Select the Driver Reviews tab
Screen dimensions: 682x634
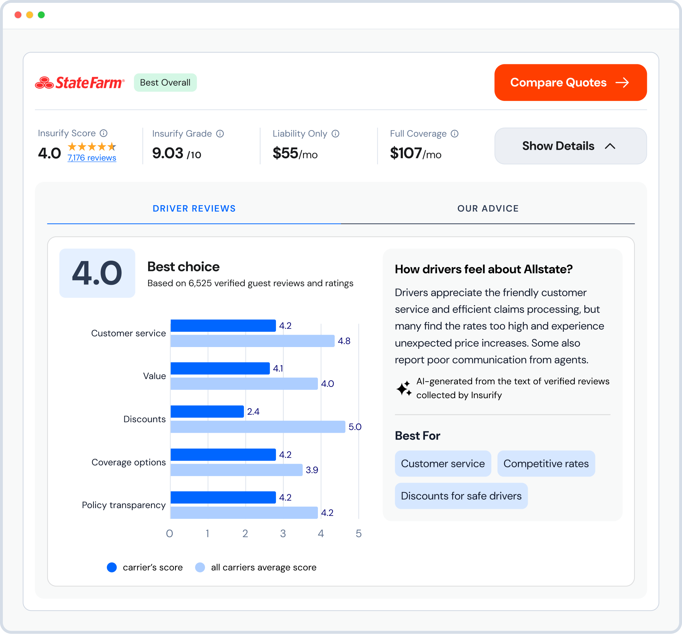[x=194, y=208]
